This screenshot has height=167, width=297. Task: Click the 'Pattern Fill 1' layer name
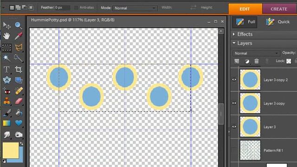tap(273, 150)
